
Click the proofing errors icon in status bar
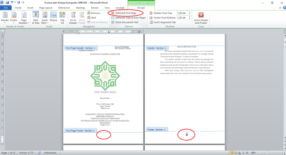[39, 152]
